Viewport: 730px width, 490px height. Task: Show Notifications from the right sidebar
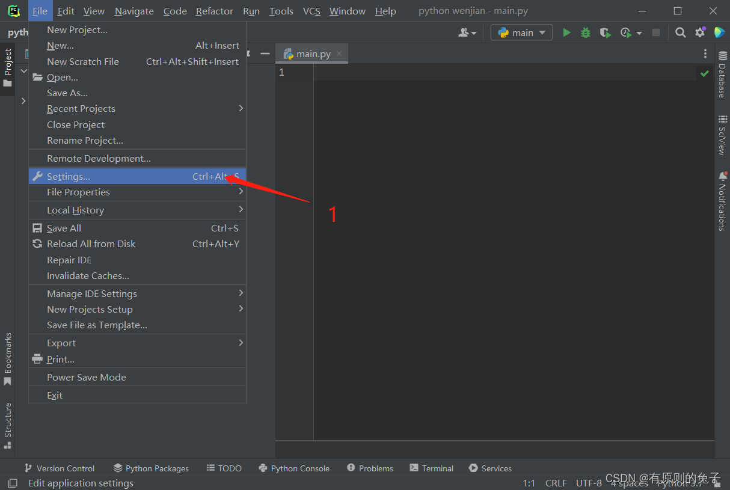point(722,201)
